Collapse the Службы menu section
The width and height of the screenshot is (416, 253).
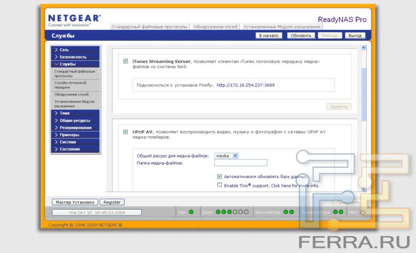coord(75,64)
